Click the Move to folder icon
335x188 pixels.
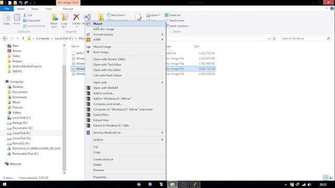click(54, 17)
